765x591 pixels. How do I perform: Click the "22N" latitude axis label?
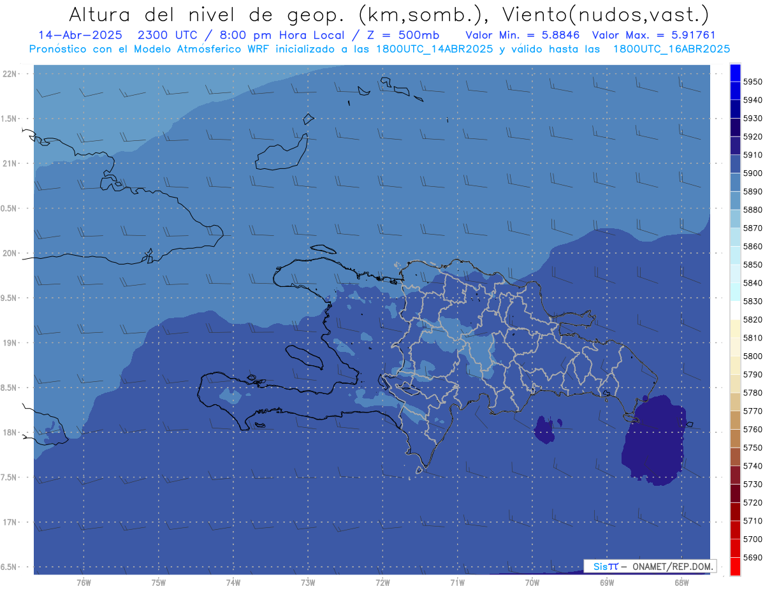[10, 74]
